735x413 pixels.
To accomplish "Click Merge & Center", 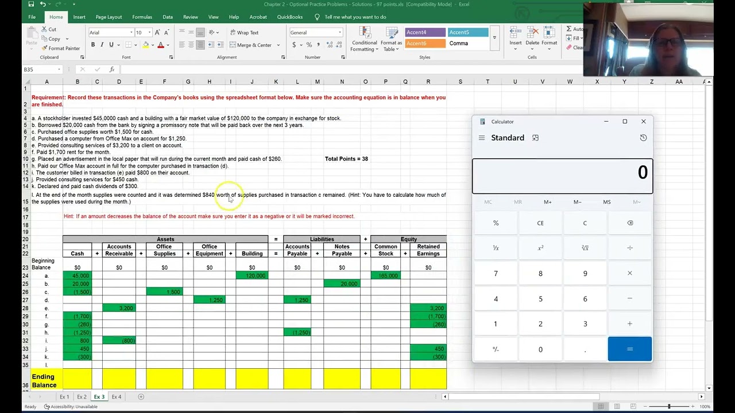I will point(252,45).
